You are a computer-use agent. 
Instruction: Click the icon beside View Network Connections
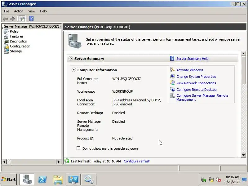[172, 83]
